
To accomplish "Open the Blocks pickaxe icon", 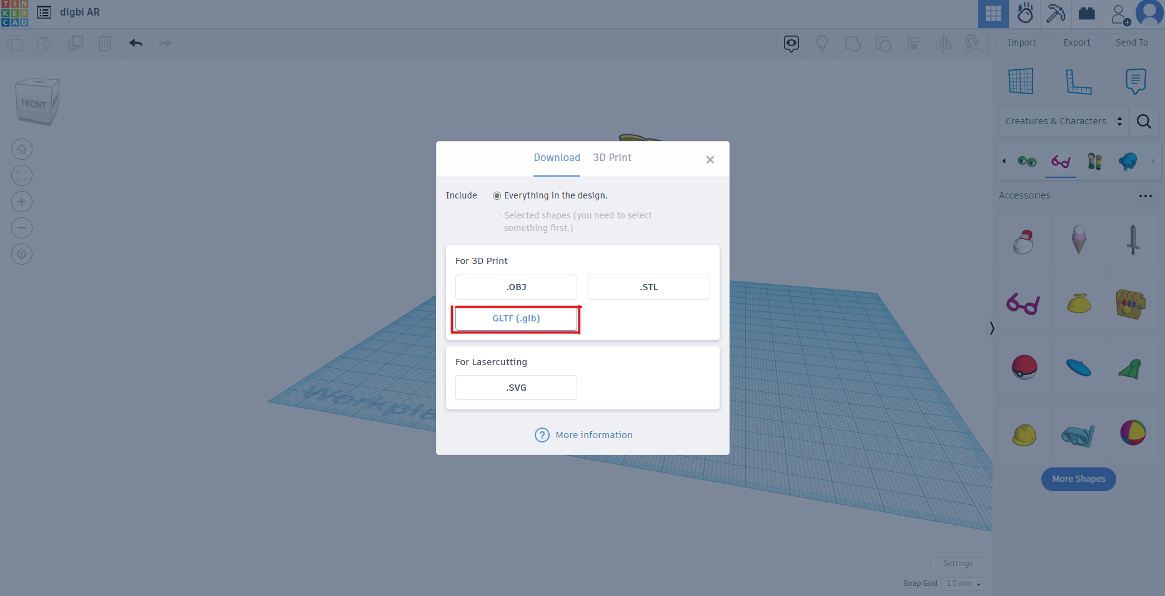I will (x=1056, y=13).
